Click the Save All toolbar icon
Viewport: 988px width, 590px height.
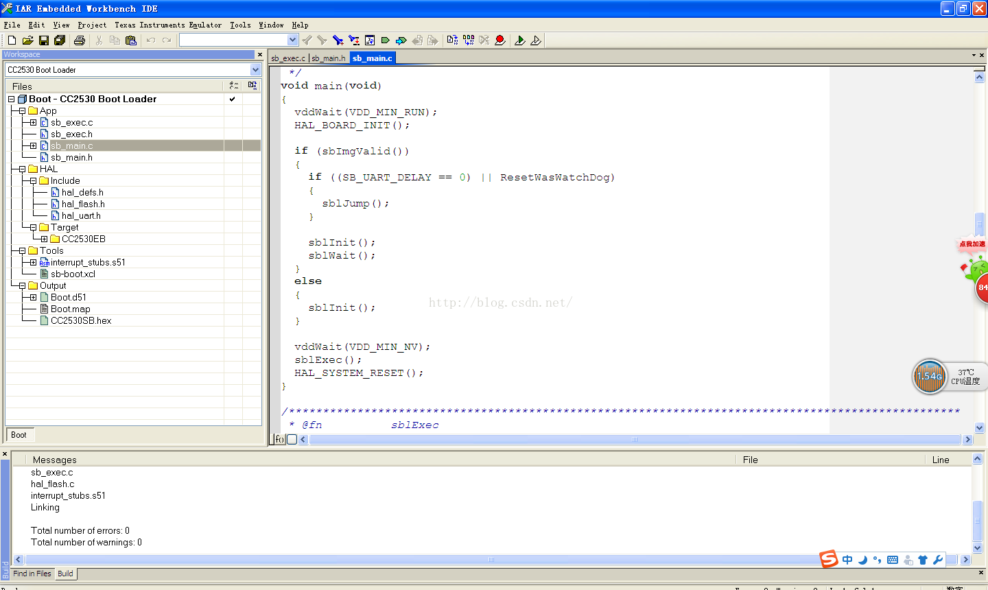pos(60,40)
